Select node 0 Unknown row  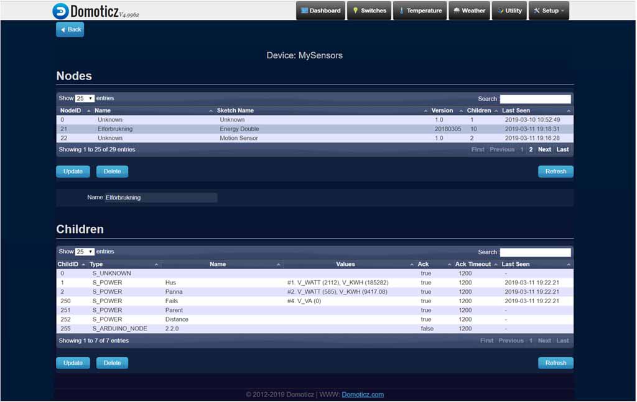click(315, 120)
